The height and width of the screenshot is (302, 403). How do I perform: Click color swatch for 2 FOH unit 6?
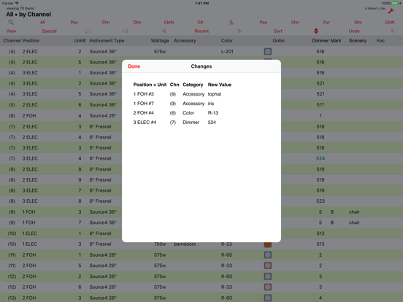pyautogui.click(x=267, y=287)
